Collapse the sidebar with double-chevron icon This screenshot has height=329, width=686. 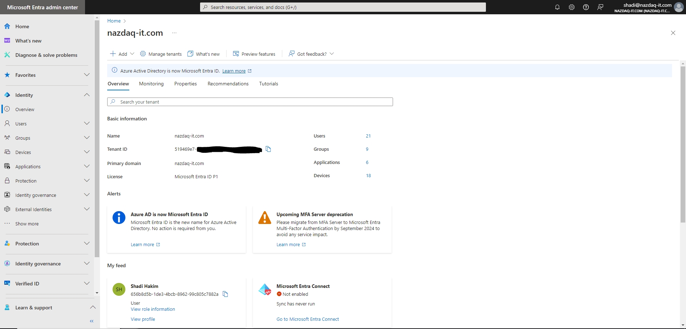point(92,321)
